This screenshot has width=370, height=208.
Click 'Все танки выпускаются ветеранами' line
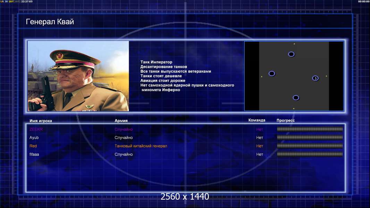(176, 71)
